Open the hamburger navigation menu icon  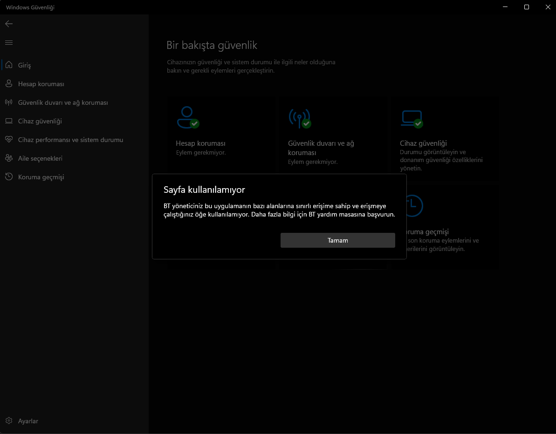[x=9, y=42]
